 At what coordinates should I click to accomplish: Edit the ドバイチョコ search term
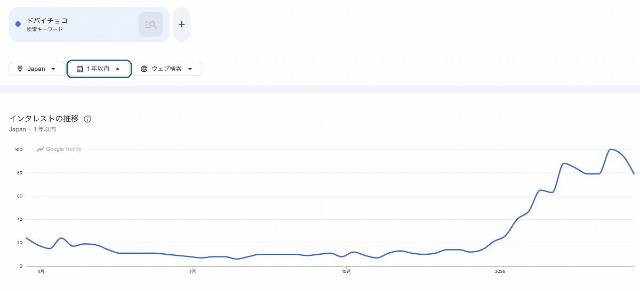point(47,20)
